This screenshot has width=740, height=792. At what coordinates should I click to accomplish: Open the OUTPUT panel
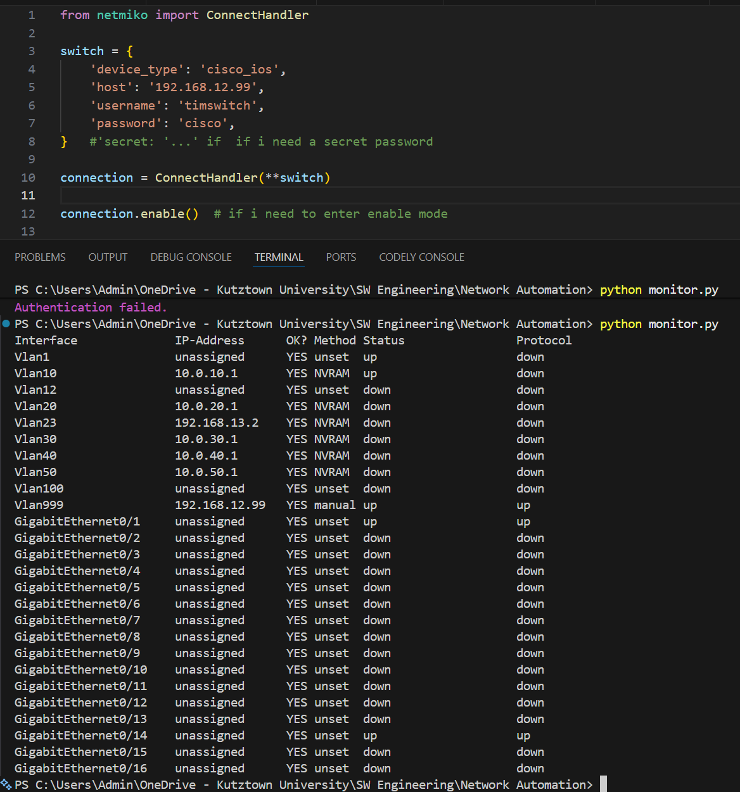[107, 257]
